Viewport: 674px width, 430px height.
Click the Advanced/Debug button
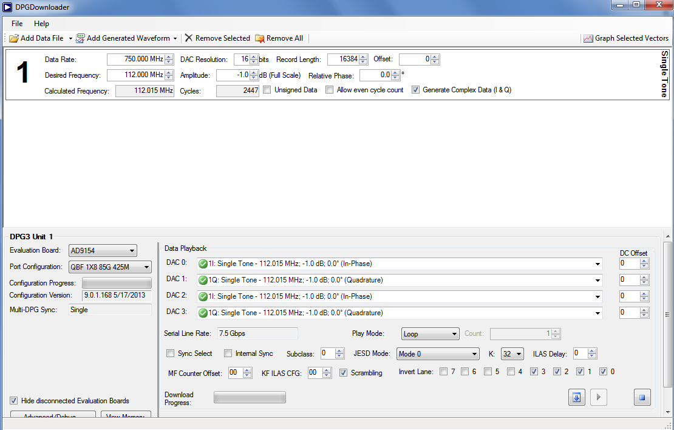[53, 416]
